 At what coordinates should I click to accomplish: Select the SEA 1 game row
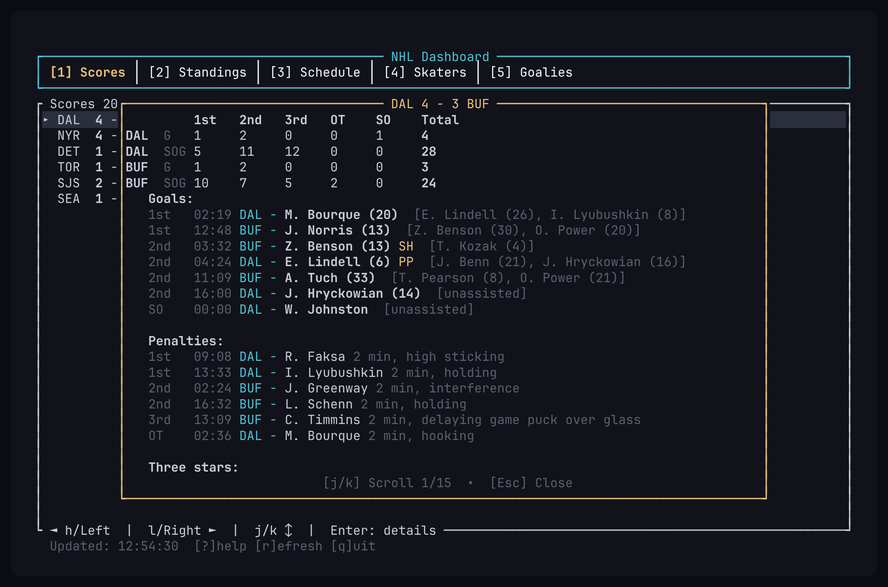(80, 199)
